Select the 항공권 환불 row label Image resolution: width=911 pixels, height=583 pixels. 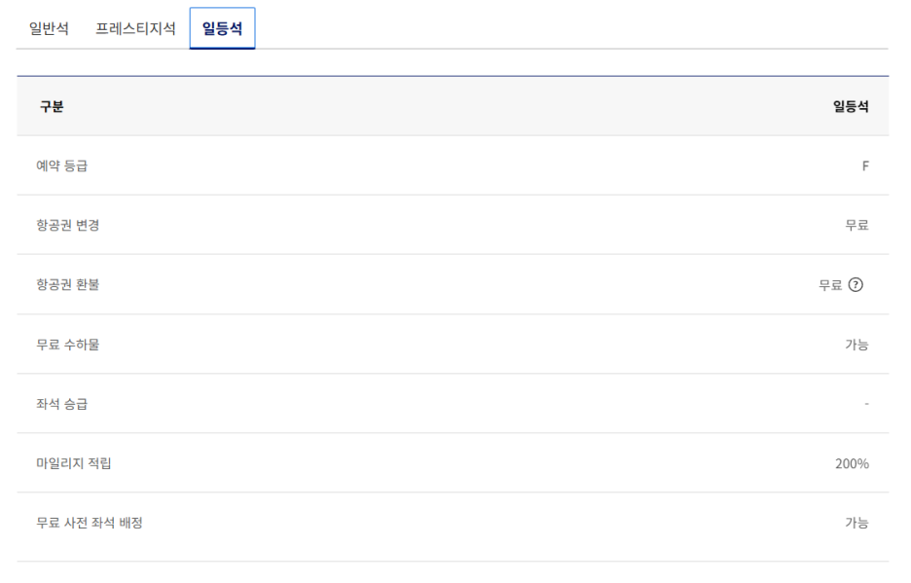[67, 285]
